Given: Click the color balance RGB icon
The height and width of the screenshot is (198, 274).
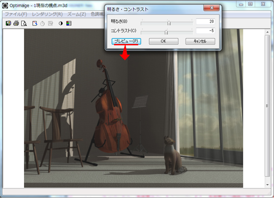Looking at the screenshot, I should (x=68, y=23).
